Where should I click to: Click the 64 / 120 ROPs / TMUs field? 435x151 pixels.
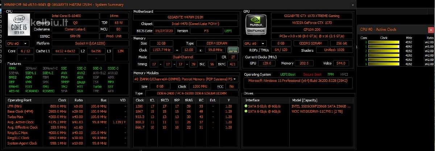[281, 50]
